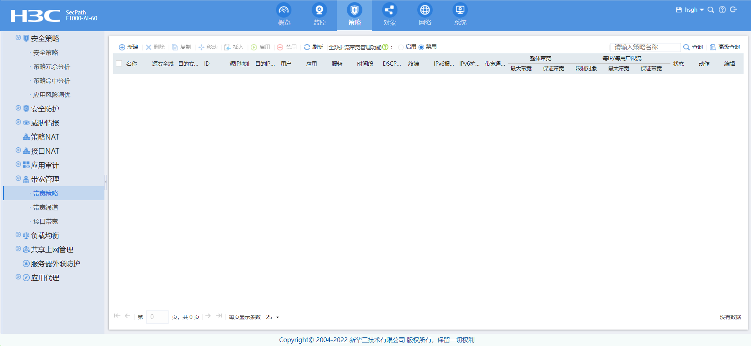This screenshot has height=346, width=751.
Task: Expand the 应用代理 tree group
Action: click(x=18, y=277)
